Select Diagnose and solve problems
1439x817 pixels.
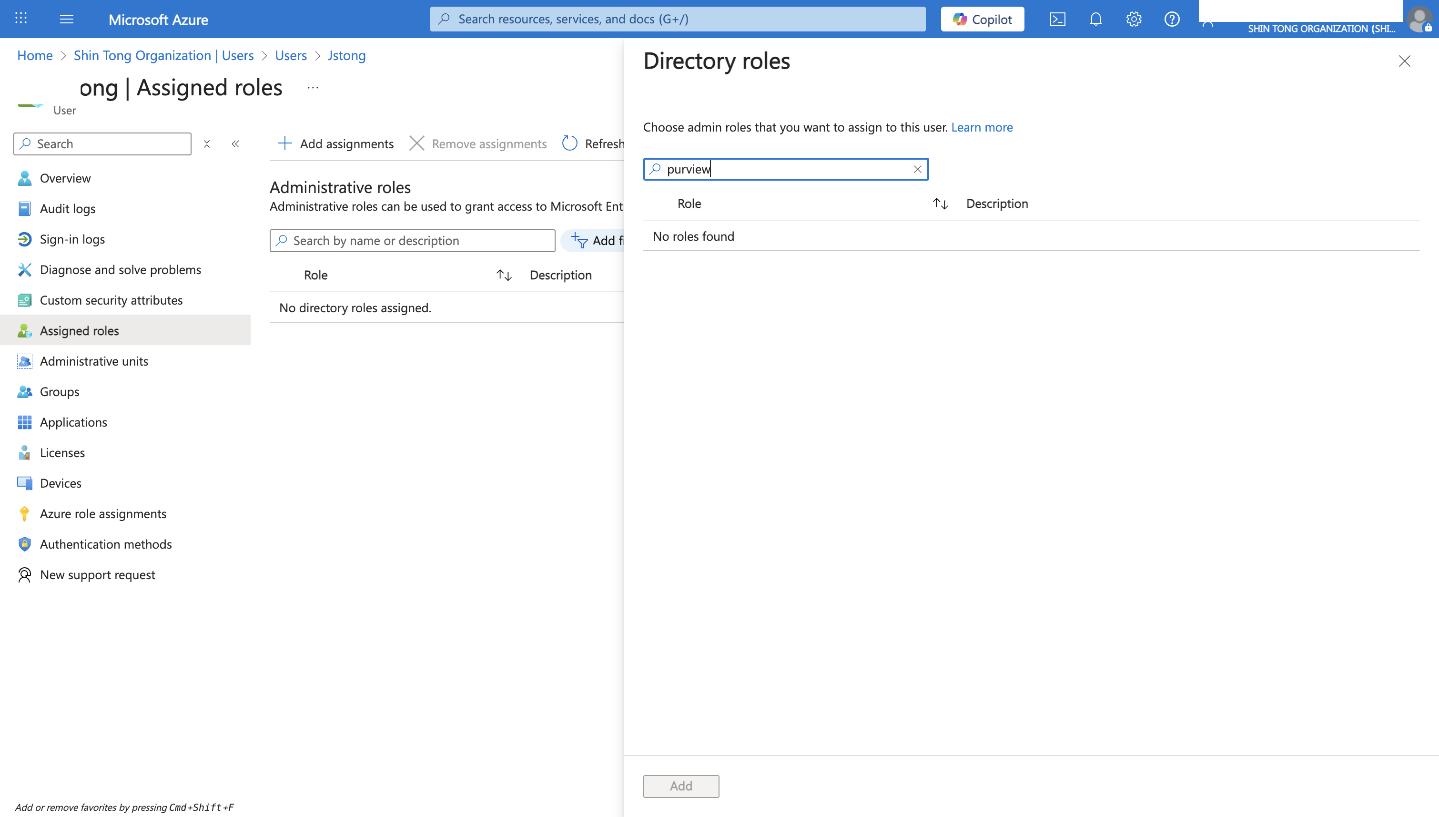120,269
